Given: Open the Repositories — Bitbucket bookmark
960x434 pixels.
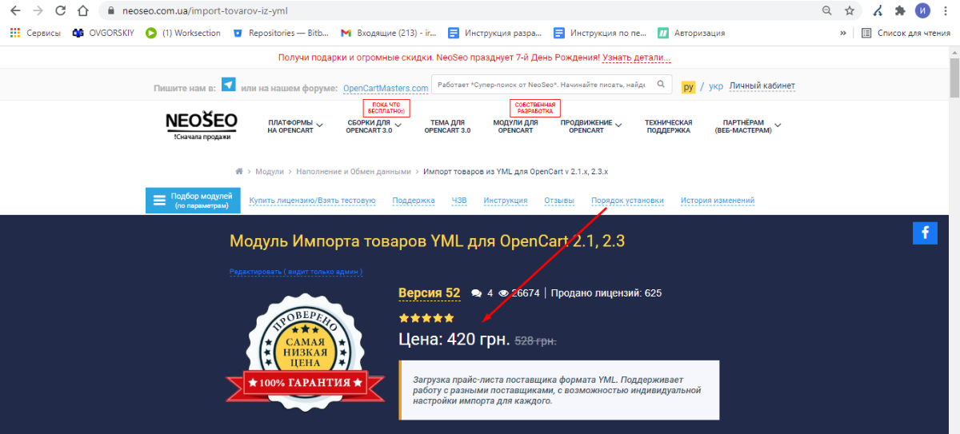Looking at the screenshot, I should 280,33.
